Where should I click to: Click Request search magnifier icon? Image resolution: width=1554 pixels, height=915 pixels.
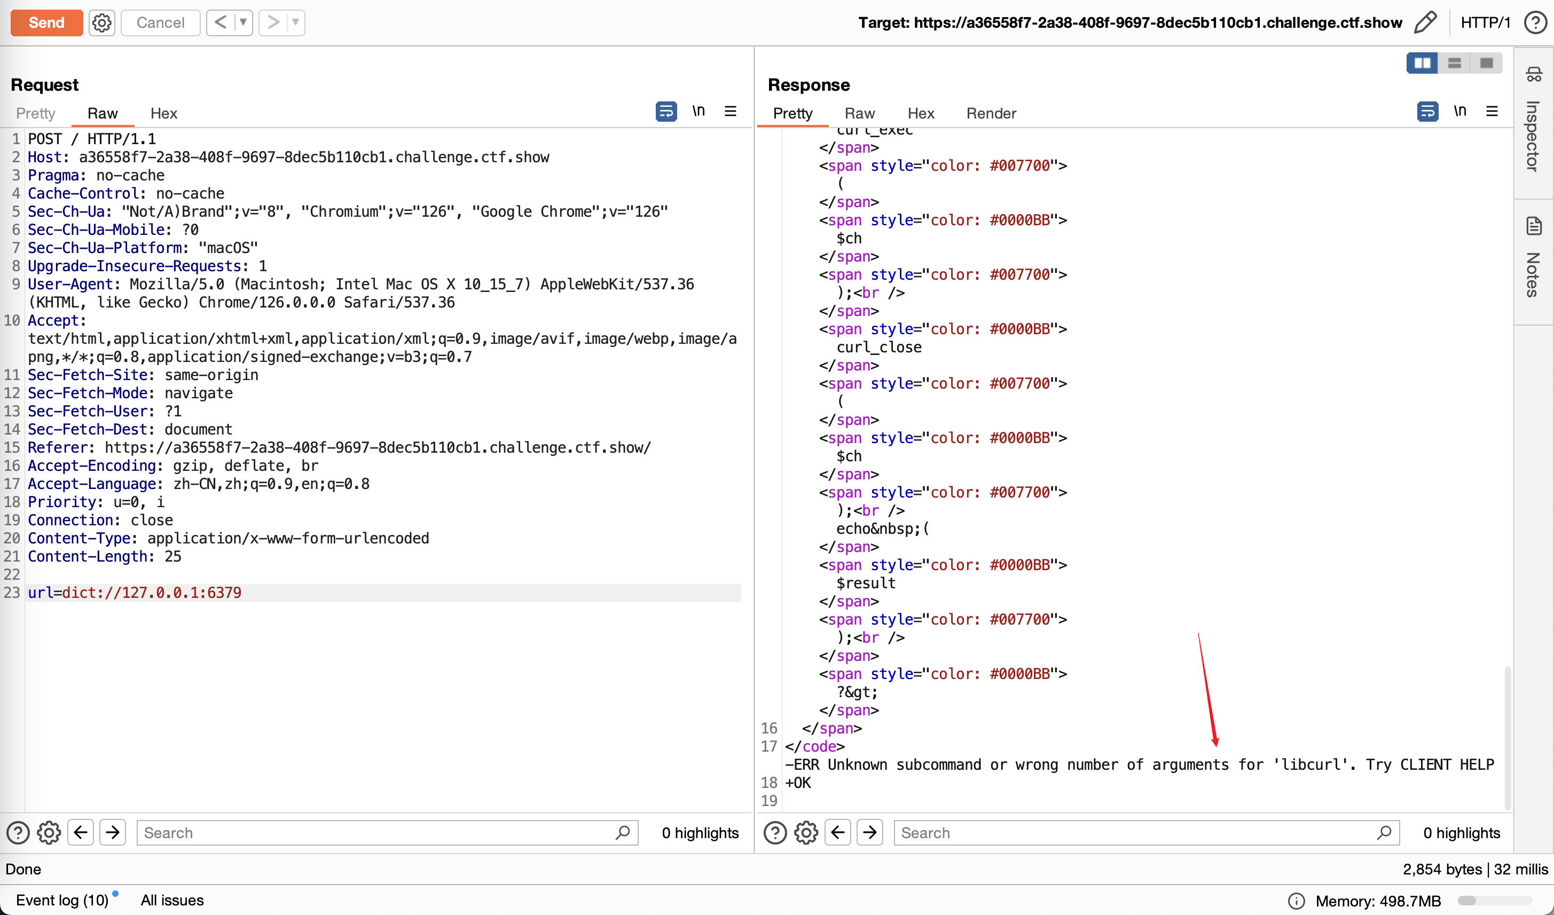click(x=623, y=833)
